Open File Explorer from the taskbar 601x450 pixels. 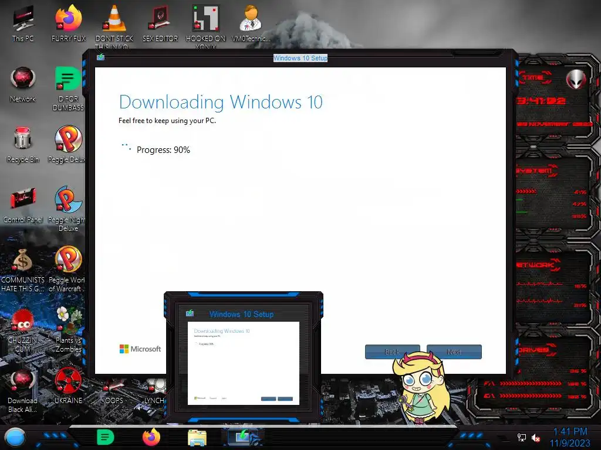[197, 438]
